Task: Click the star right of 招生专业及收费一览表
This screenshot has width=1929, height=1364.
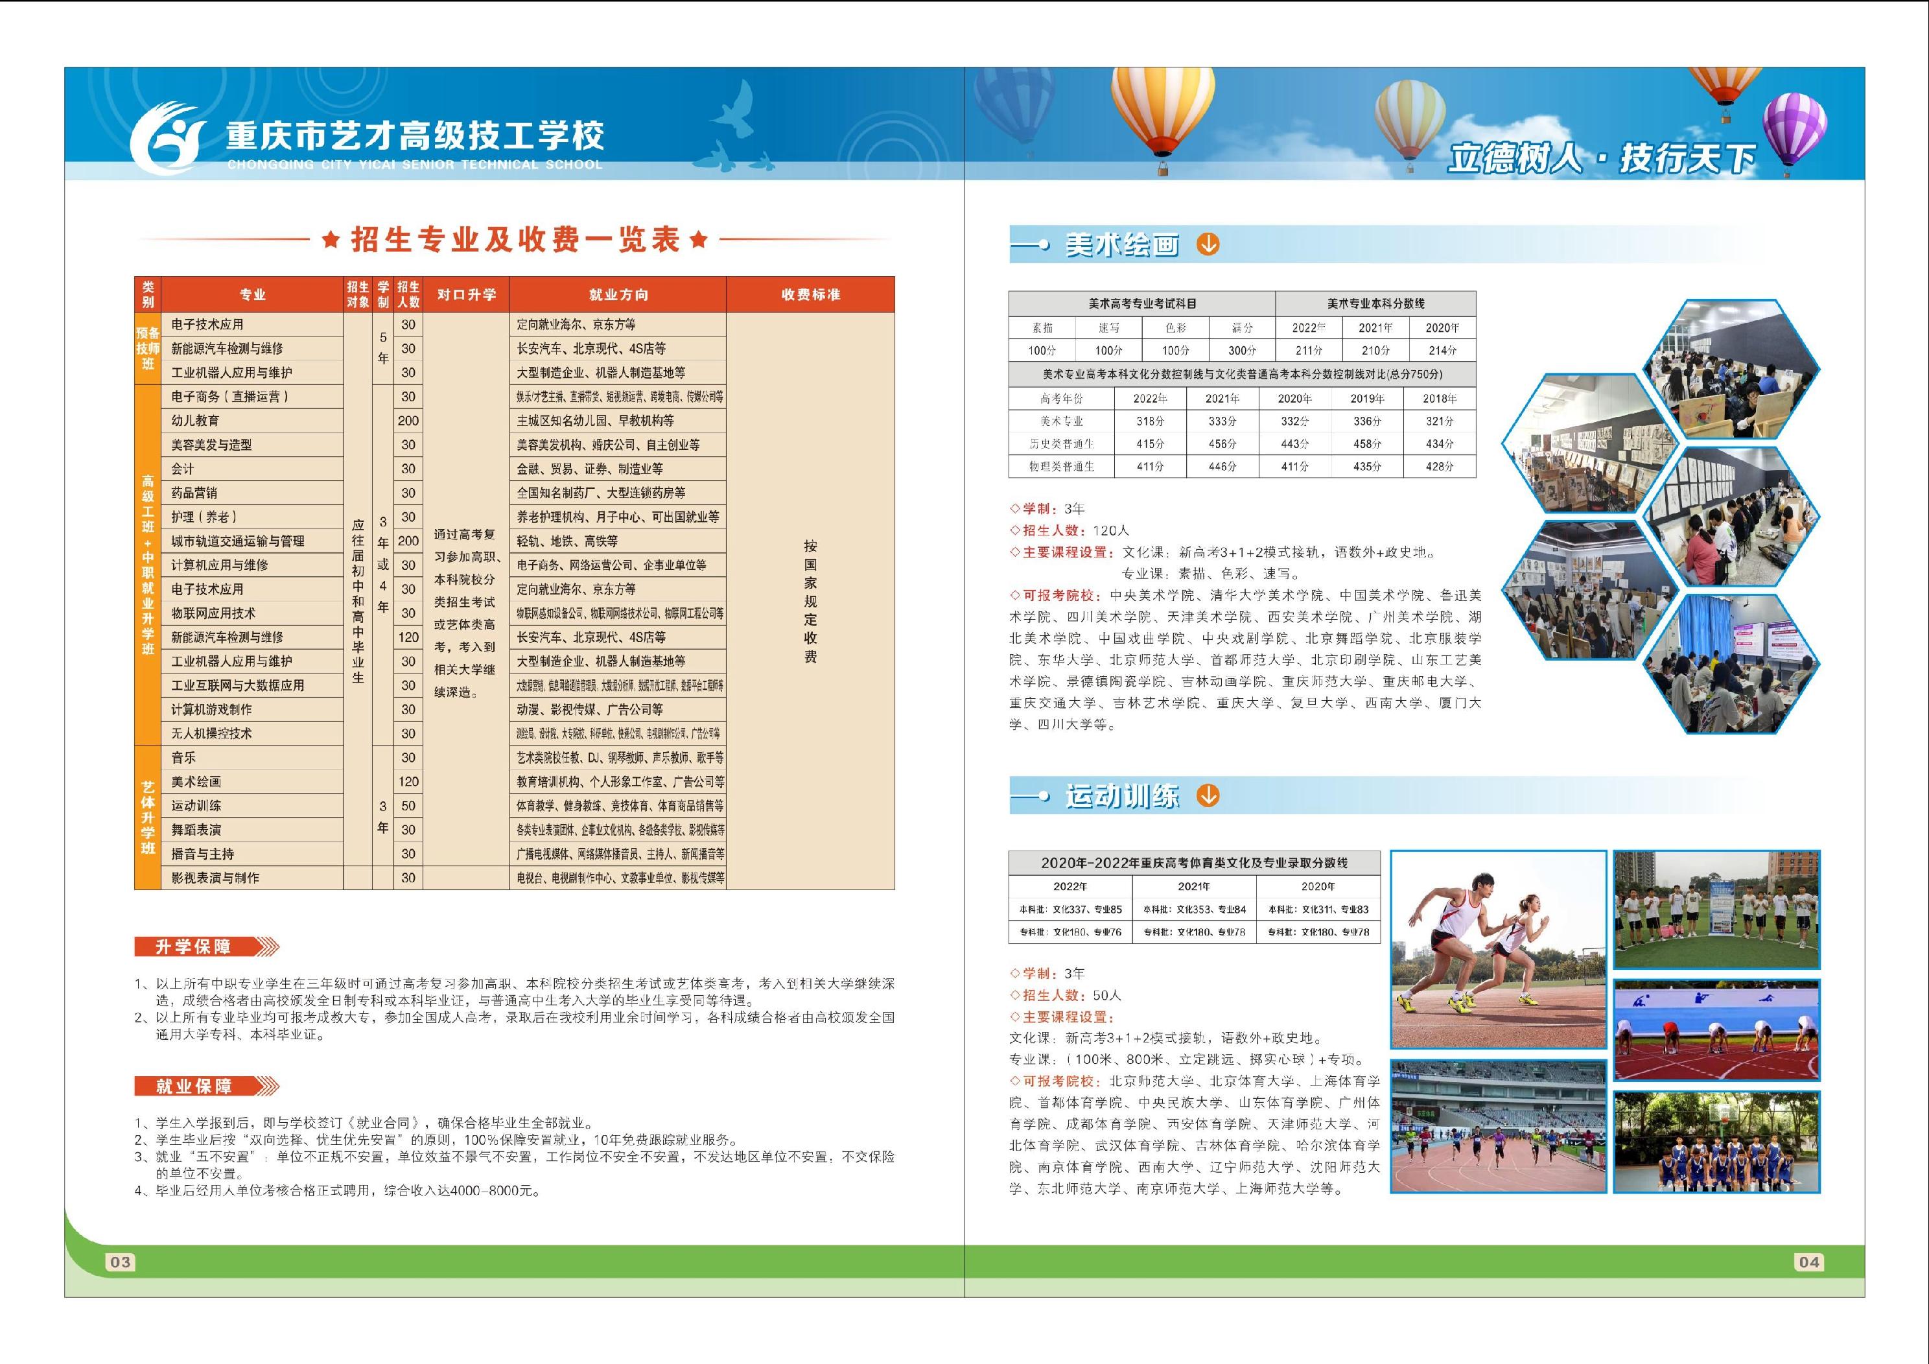Action: coord(697,241)
